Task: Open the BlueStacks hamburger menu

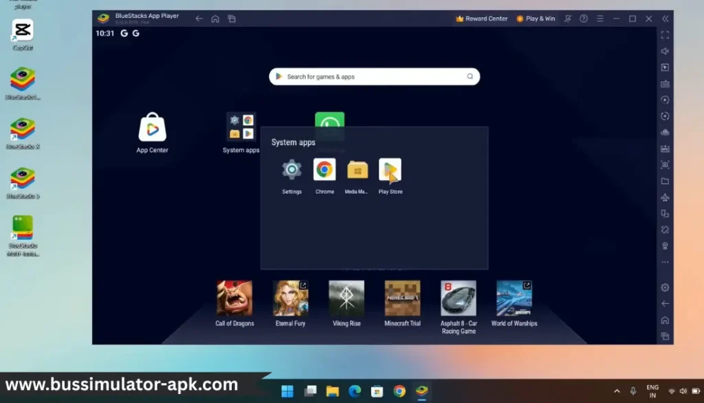Action: click(600, 19)
